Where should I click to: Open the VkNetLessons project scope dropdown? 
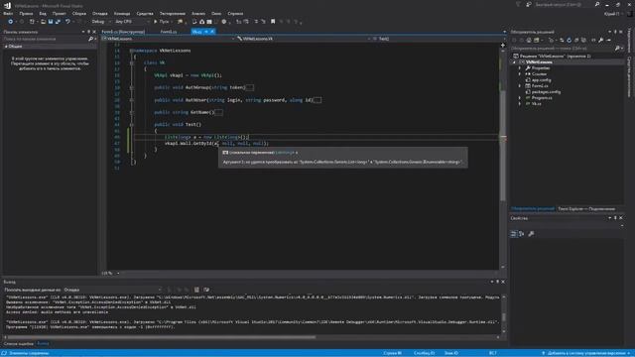[168, 39]
